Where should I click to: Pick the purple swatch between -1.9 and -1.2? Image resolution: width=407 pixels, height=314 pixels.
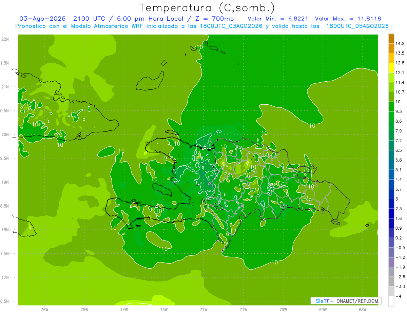coord(391,263)
